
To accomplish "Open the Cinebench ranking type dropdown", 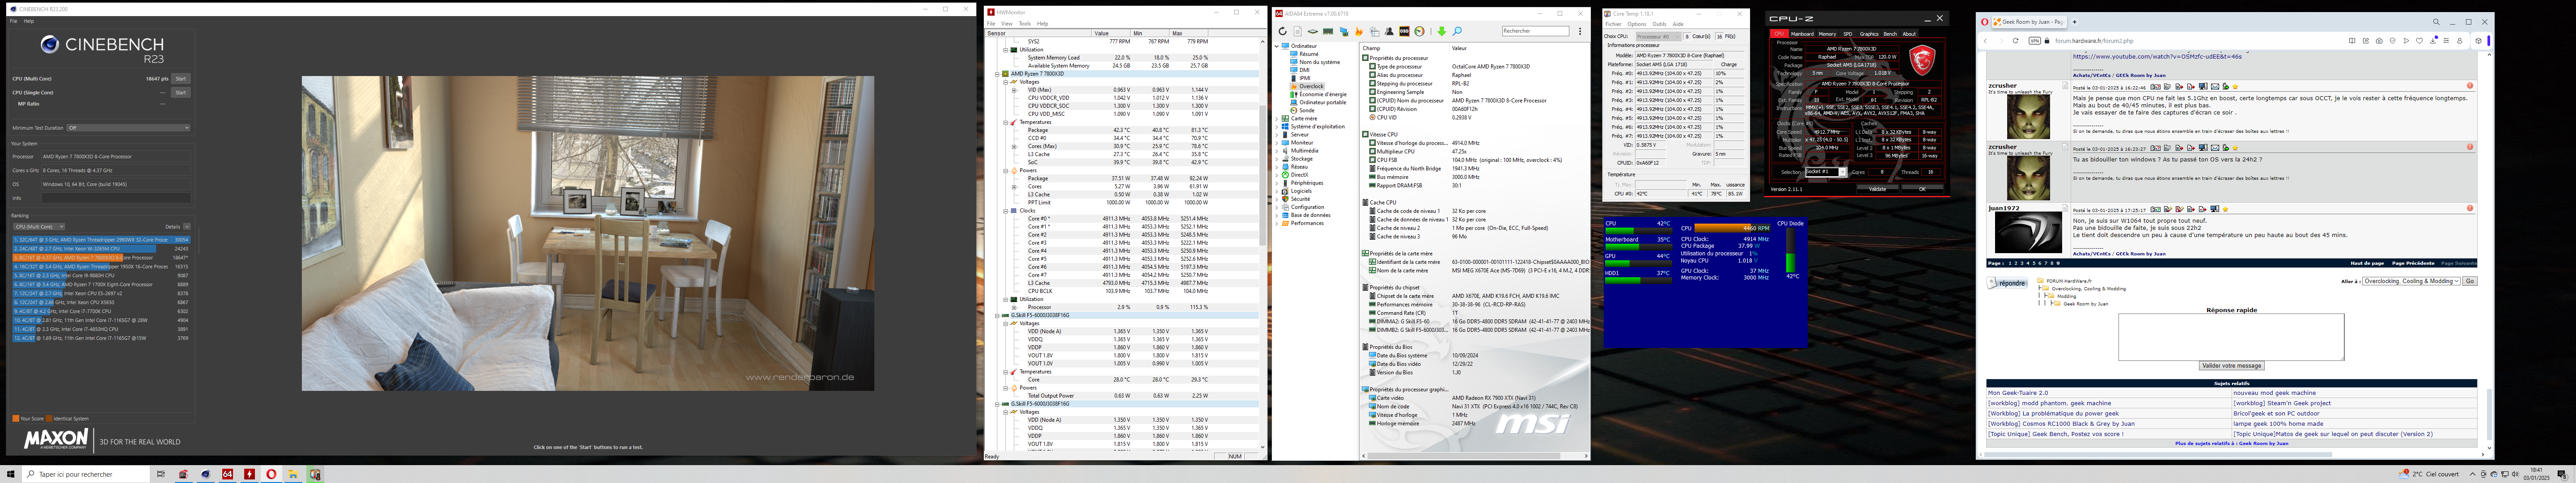I will point(39,227).
